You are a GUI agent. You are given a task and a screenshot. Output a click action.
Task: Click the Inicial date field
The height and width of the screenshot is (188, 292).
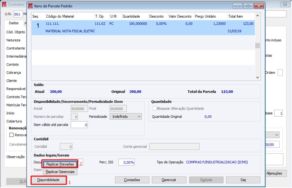(x=79, y=109)
